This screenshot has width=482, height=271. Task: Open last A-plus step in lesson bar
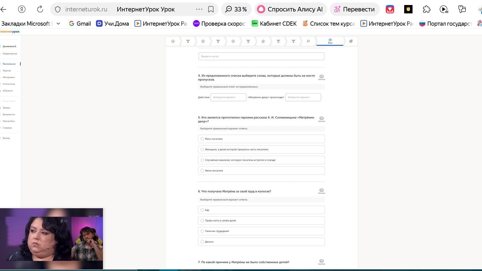click(x=351, y=41)
